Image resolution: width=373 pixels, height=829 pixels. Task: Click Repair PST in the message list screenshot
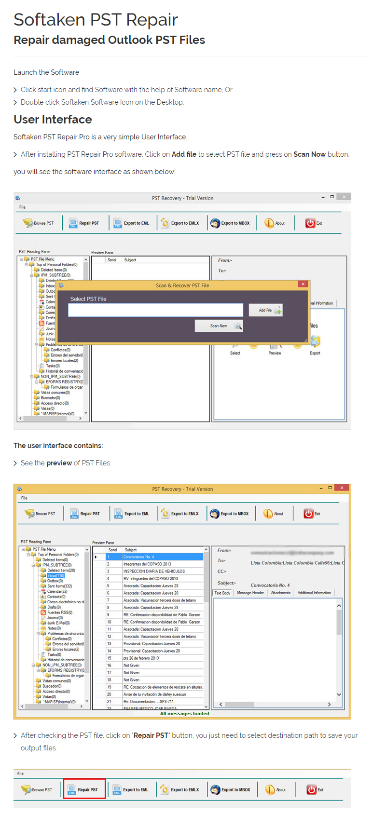pyautogui.click(x=85, y=514)
